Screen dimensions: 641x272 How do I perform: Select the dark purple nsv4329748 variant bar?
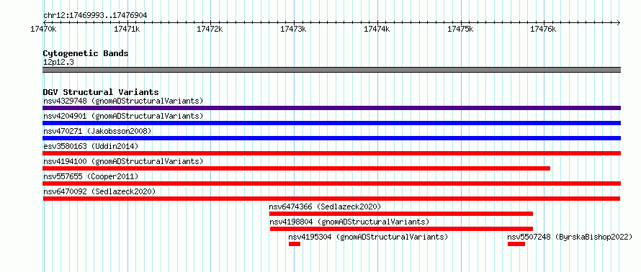tap(331, 108)
